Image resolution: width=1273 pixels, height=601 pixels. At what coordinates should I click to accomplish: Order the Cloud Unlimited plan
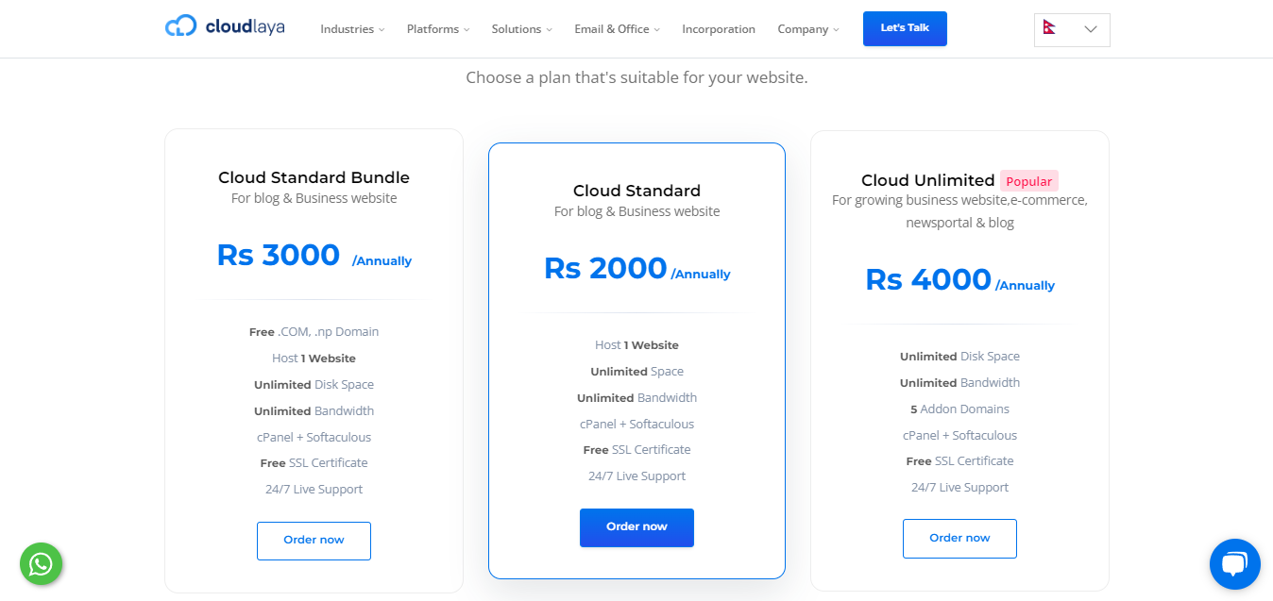tap(959, 538)
